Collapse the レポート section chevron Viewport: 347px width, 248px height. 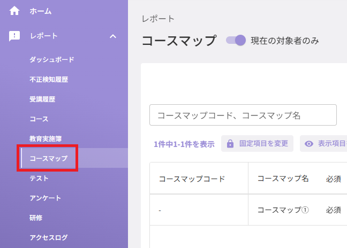(113, 36)
